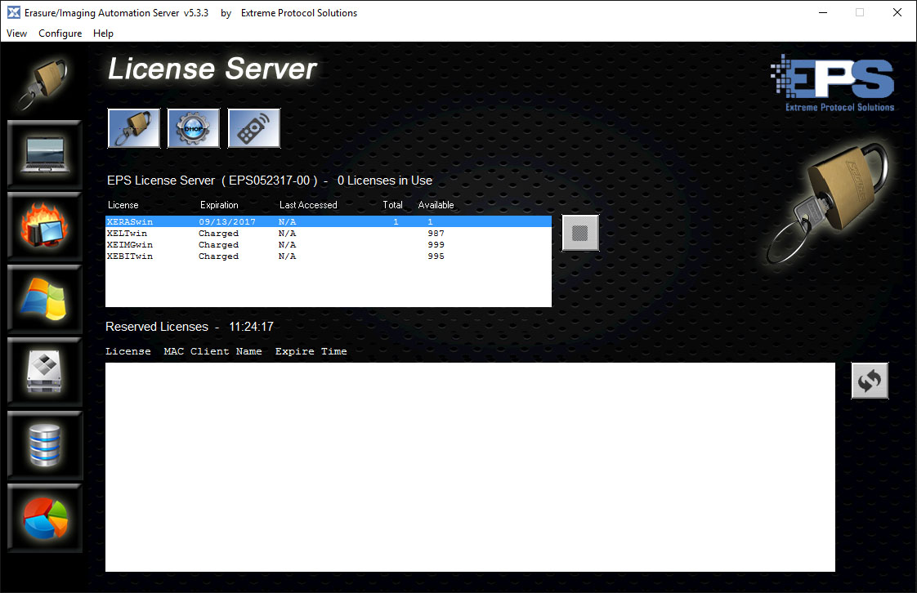
Task: Click the padlock license toolbar button
Action: (134, 128)
